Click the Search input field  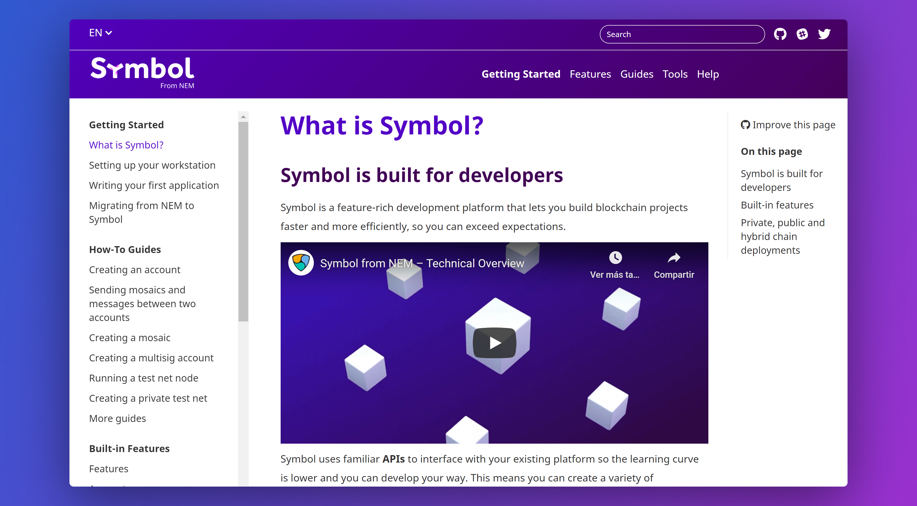click(x=682, y=34)
